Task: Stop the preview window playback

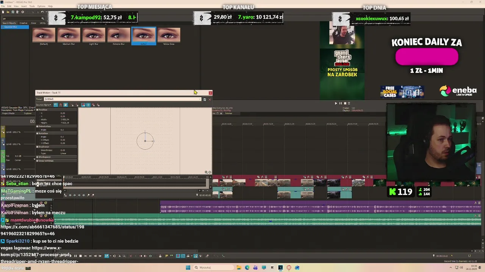Action: click(345, 103)
